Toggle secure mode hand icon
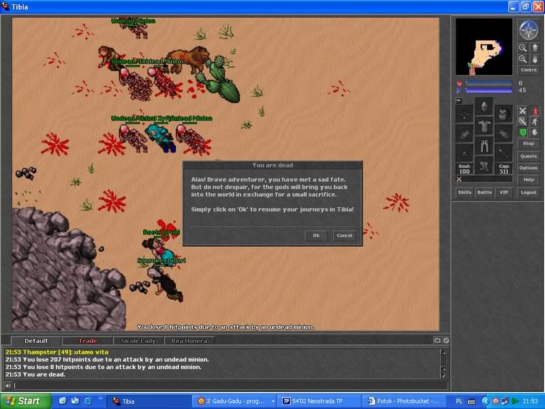Image resolution: width=545 pixels, height=409 pixels. [x=535, y=132]
